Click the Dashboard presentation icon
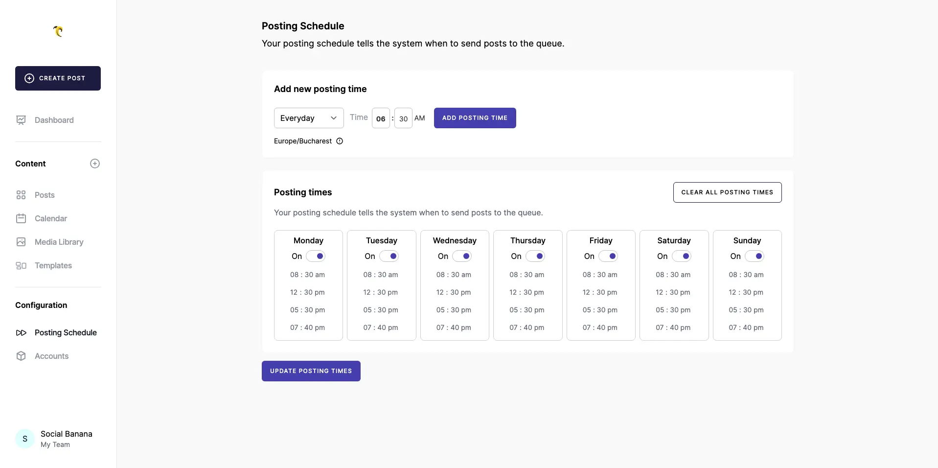This screenshot has height=468, width=938. point(21,120)
